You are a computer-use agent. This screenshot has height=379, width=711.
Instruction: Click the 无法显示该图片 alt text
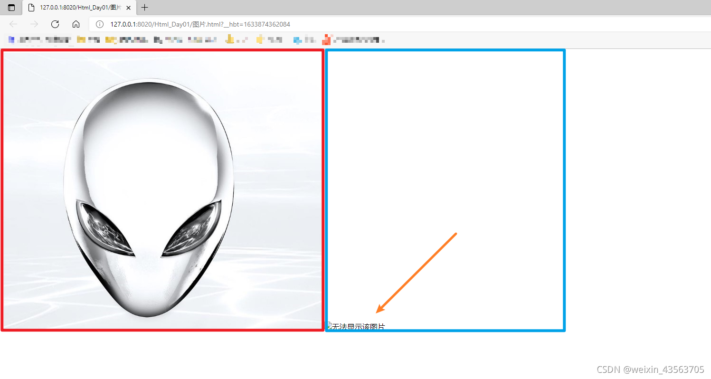point(359,327)
